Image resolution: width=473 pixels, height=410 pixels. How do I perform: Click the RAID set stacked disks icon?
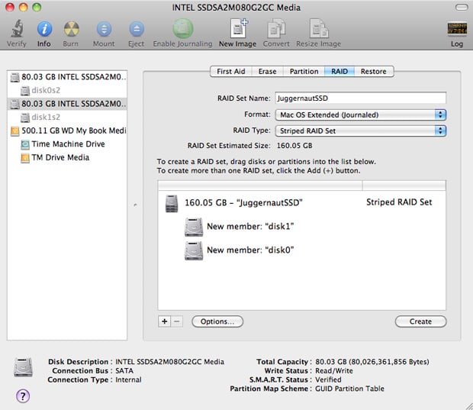pos(172,203)
